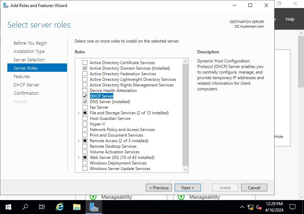Check Network Policy and Access Services
The width and height of the screenshot is (304, 214).
coord(85,130)
